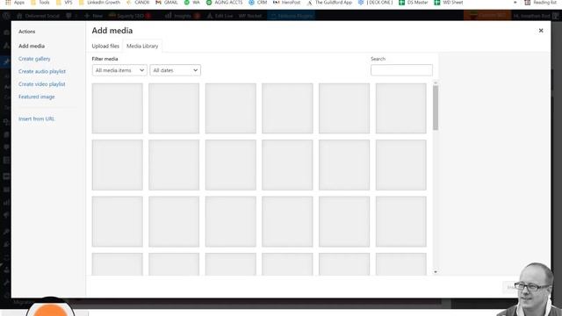
Task: Open the [ DECK ONE ] bookmark
Action: coord(376,3)
